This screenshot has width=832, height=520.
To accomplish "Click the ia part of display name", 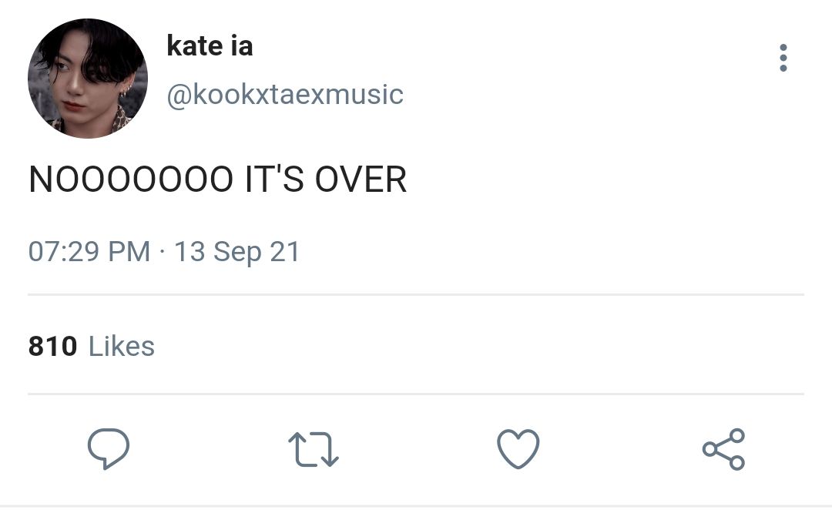I will (242, 45).
